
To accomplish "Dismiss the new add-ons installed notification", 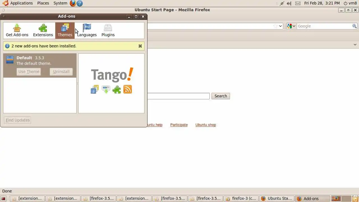I will pyautogui.click(x=140, y=46).
